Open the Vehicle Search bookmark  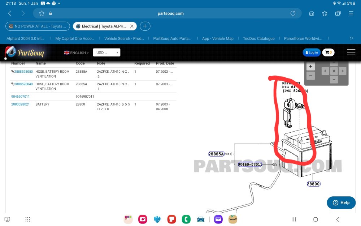pos(124,39)
